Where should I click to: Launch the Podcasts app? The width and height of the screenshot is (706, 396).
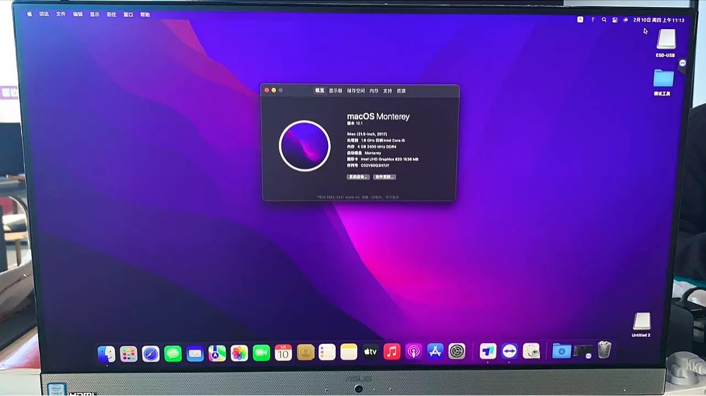(x=413, y=350)
